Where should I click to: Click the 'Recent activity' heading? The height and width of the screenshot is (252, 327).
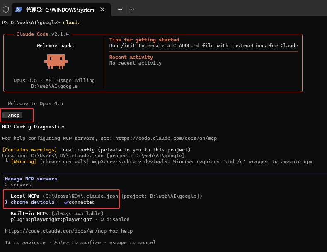[131, 57]
